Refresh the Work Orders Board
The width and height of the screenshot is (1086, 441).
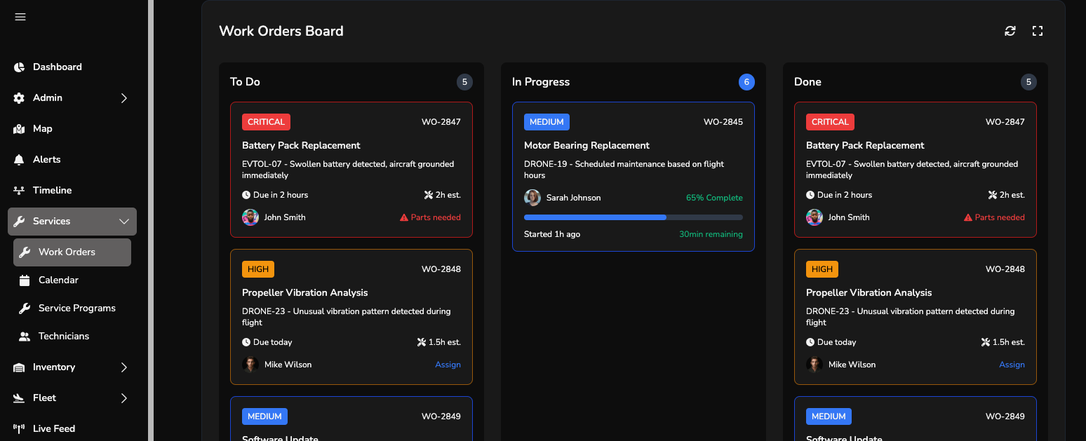[x=1010, y=31]
